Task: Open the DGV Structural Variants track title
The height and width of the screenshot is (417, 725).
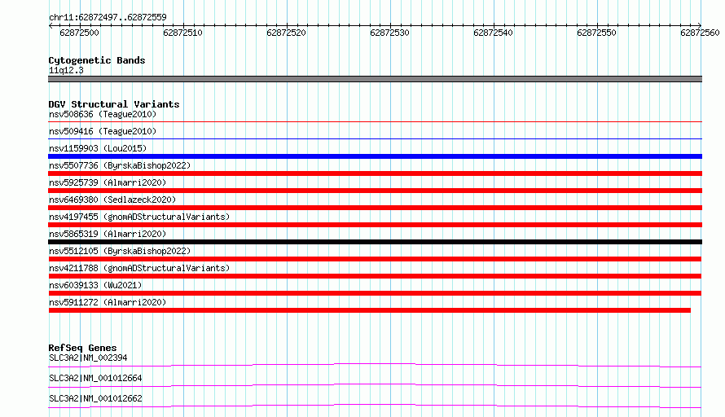Action: coord(114,104)
